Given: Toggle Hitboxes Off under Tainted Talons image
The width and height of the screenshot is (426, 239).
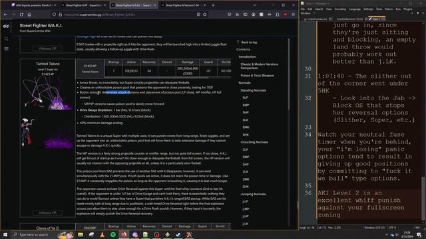Looking at the screenshot, I should (47, 213).
